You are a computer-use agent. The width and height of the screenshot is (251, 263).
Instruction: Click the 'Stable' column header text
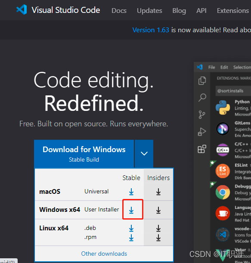(131, 178)
